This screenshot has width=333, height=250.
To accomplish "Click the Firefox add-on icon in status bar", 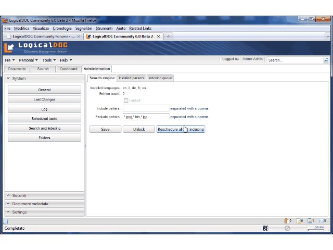I will [265, 228].
